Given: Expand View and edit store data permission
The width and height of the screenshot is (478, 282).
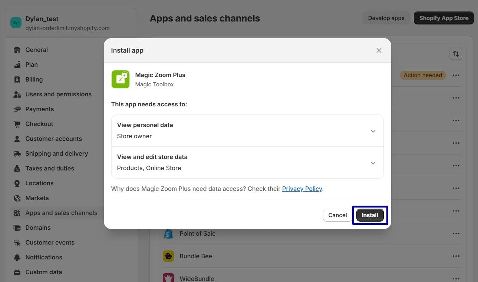Looking at the screenshot, I should click(x=247, y=163).
